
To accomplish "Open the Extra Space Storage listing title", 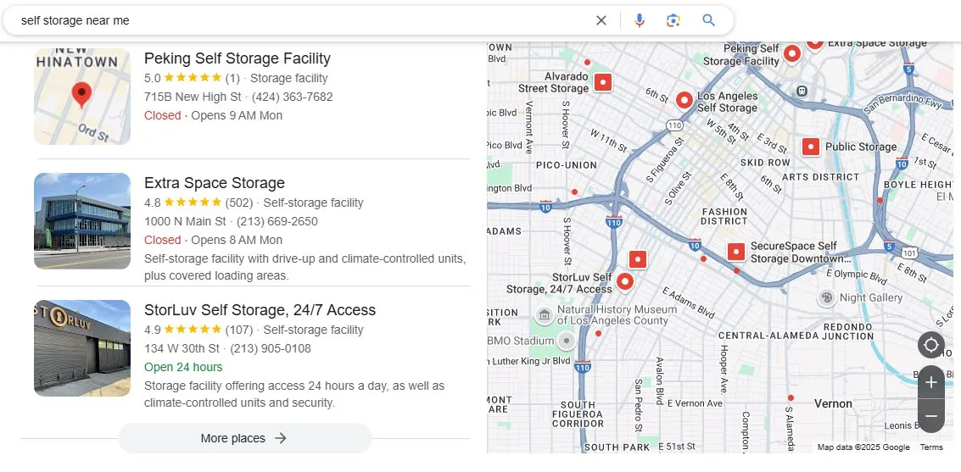I will click(215, 183).
